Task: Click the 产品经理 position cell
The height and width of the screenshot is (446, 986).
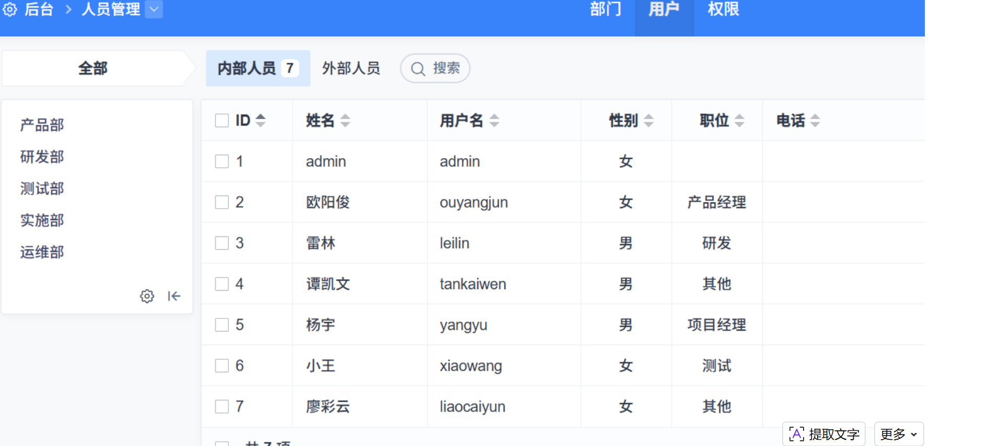Action: tap(717, 202)
